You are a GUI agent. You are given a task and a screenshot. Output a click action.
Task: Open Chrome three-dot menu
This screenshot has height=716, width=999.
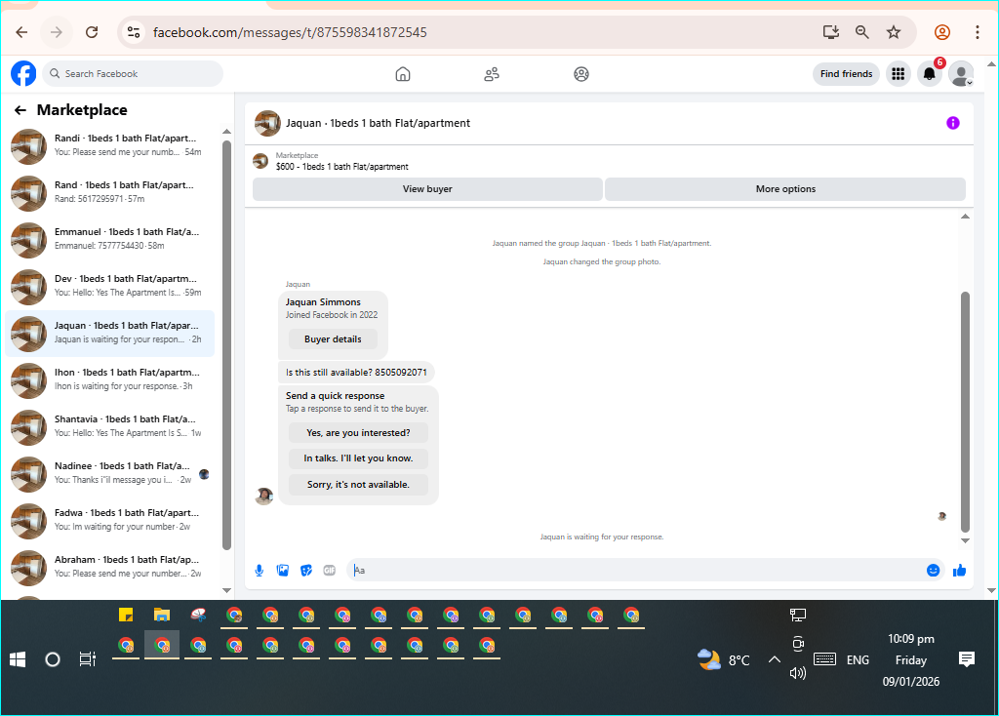(x=978, y=32)
